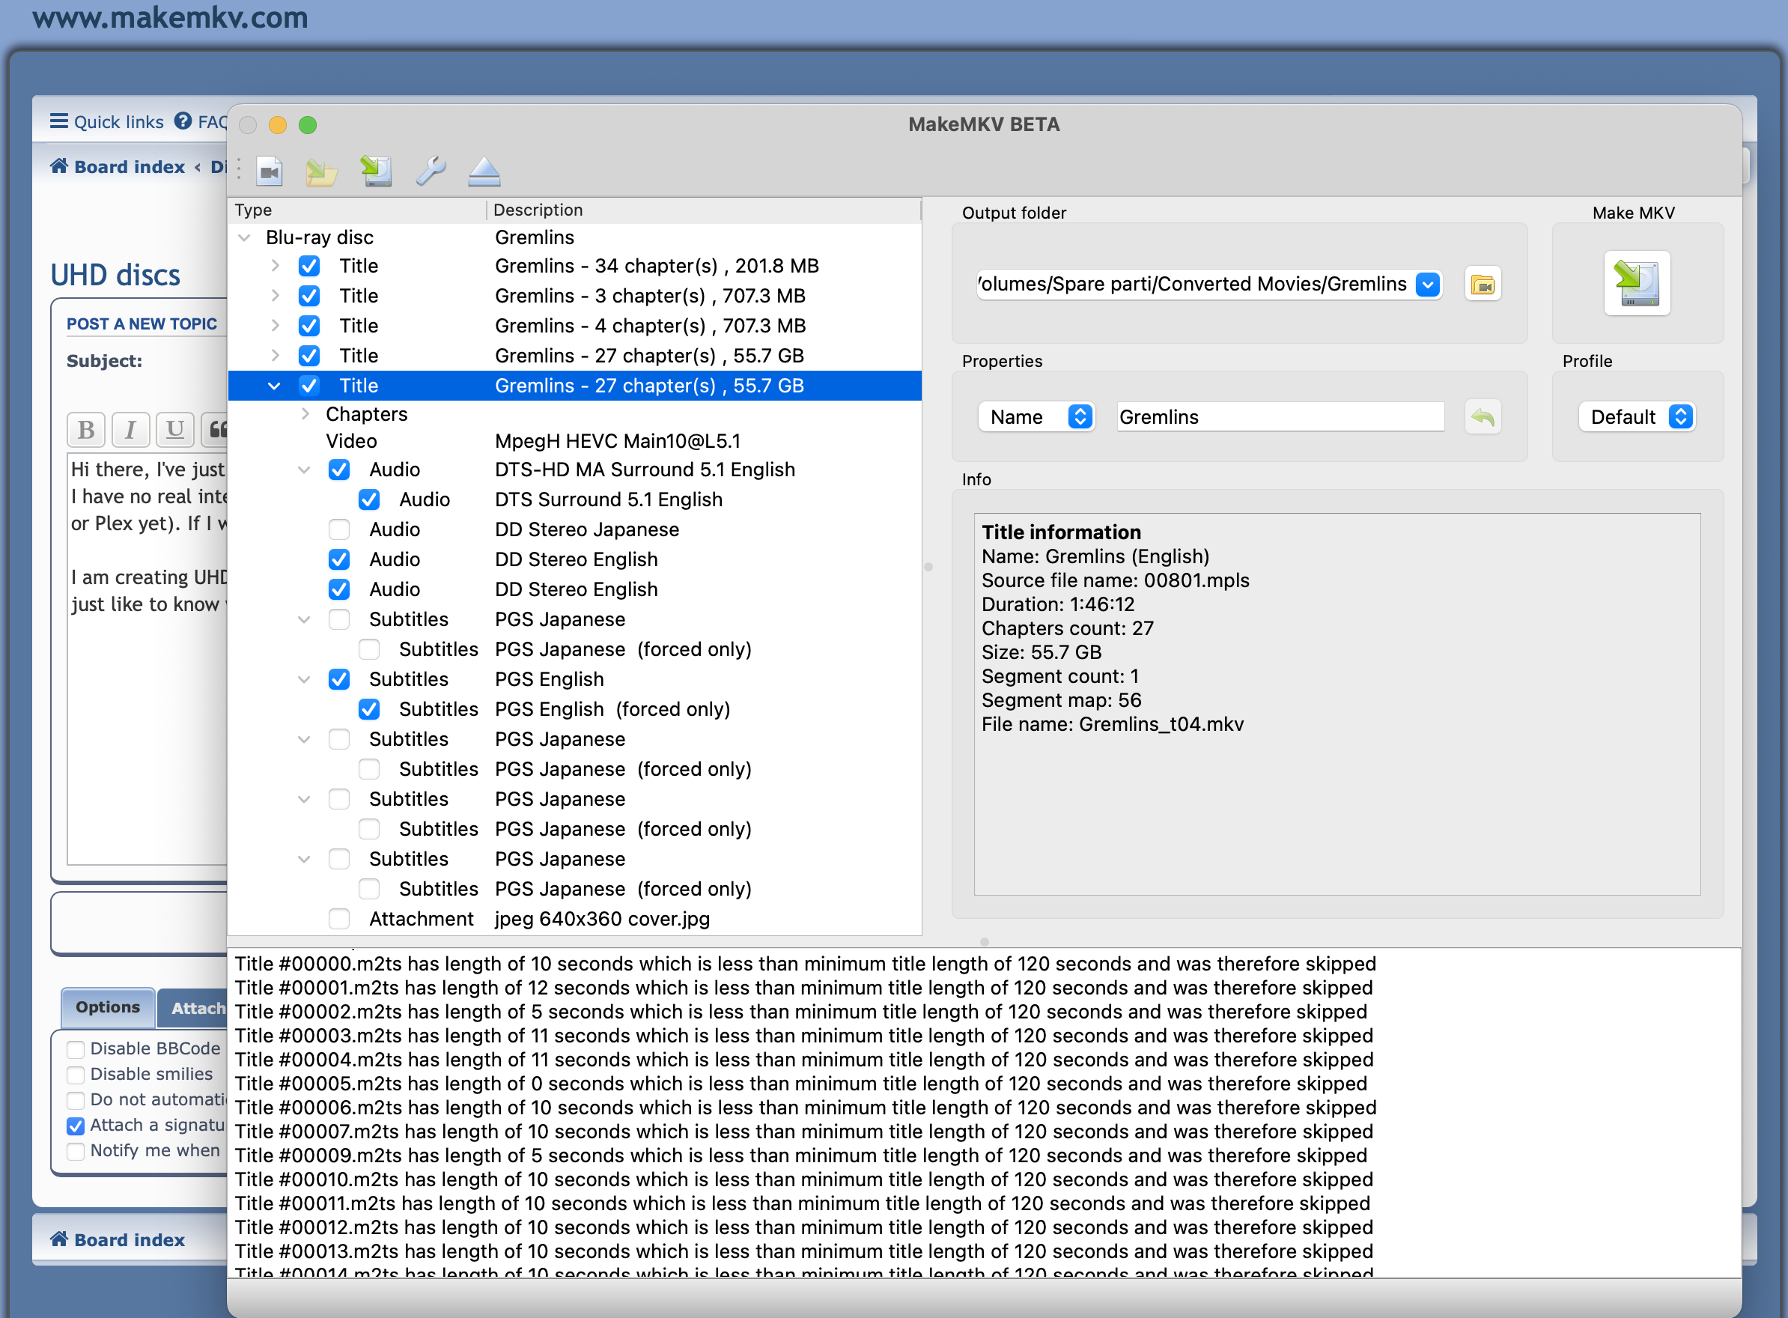Collapse the selected 55.7 GB title row

274,386
